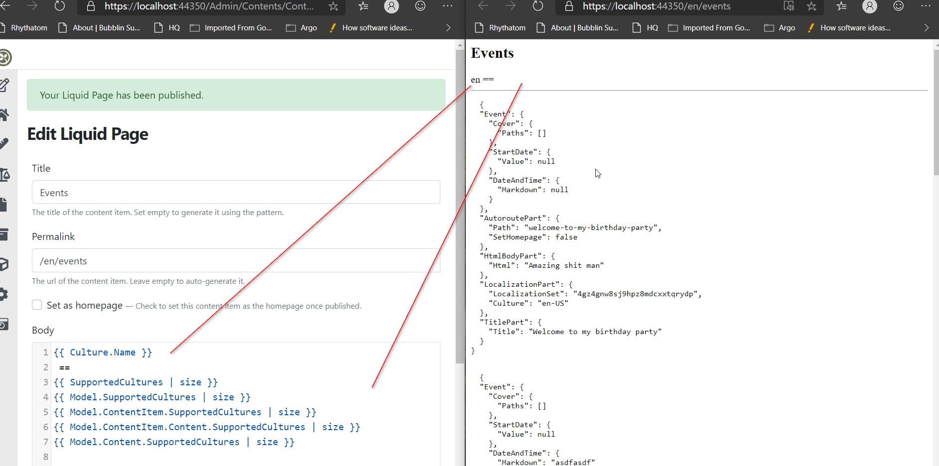Image resolution: width=939 pixels, height=466 pixels.
Task: Open the Argo bookmarks folder
Action: tap(301, 27)
